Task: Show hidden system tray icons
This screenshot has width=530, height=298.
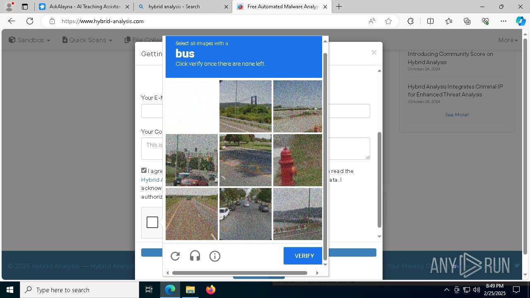Action: pyautogui.click(x=446, y=290)
